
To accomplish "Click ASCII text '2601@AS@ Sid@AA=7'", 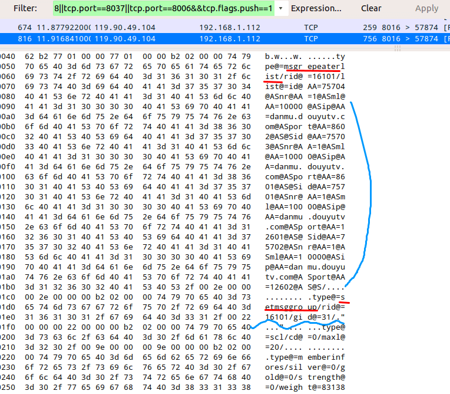I will (x=305, y=237).
